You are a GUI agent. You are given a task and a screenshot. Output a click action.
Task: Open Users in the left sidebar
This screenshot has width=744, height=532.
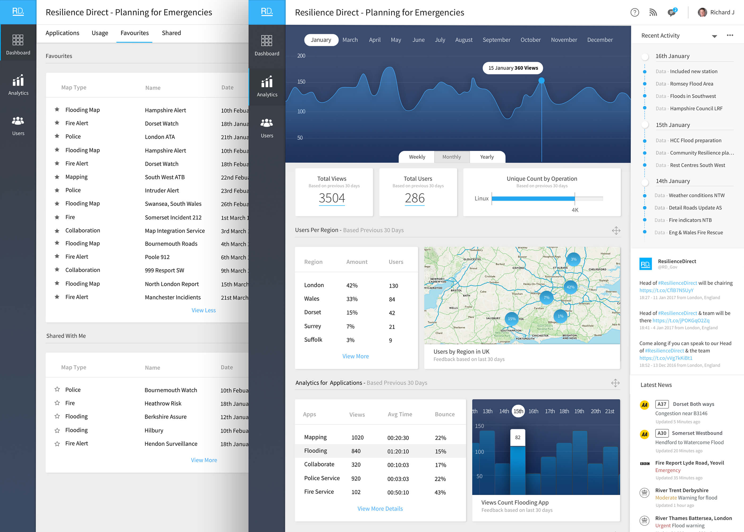point(18,126)
